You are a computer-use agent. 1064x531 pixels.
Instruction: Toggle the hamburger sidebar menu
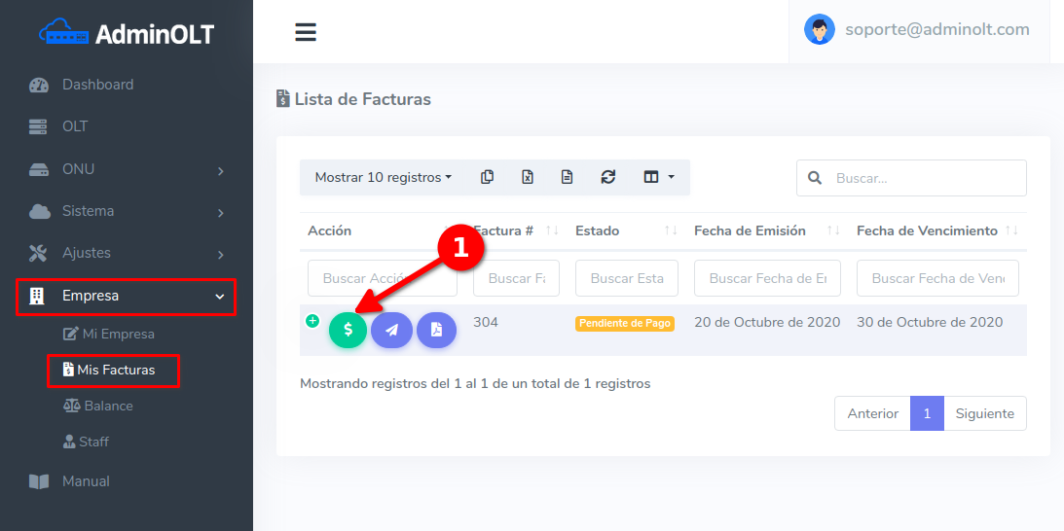coord(306,32)
